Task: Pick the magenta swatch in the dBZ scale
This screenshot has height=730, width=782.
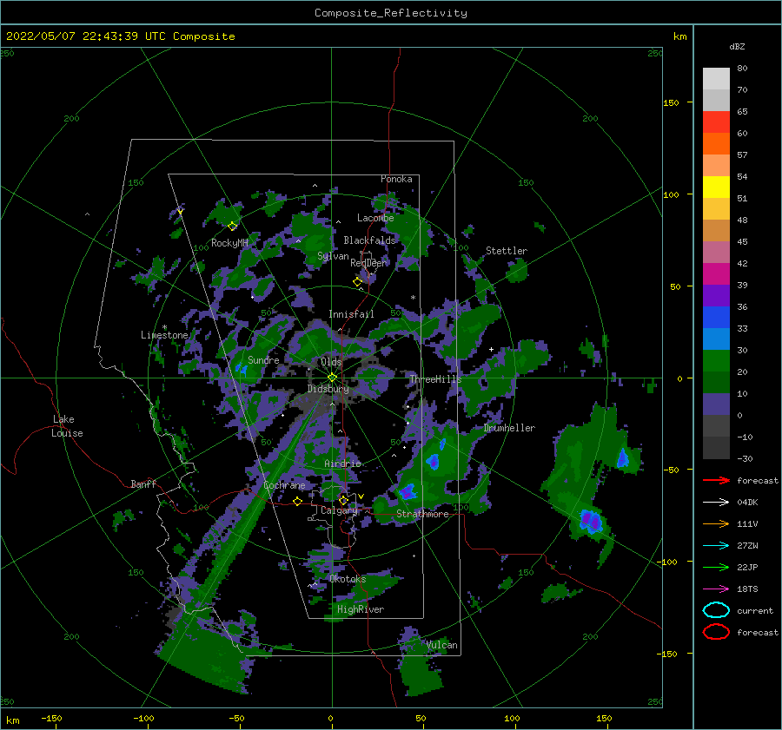Action: [716, 273]
